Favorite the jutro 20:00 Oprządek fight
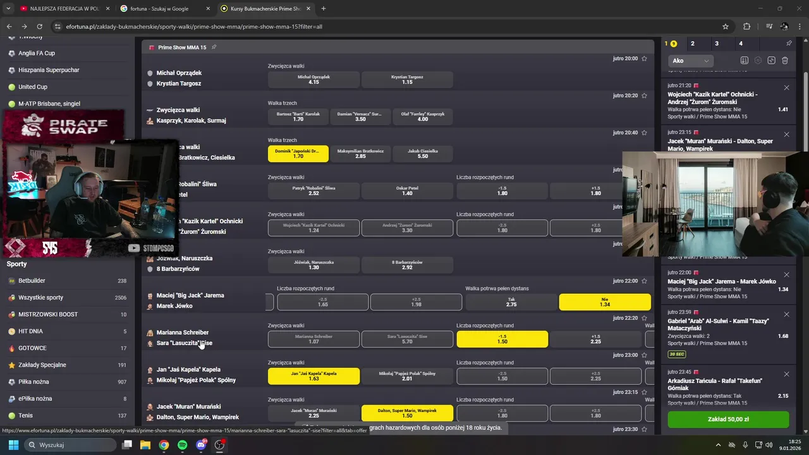 tap(644, 59)
